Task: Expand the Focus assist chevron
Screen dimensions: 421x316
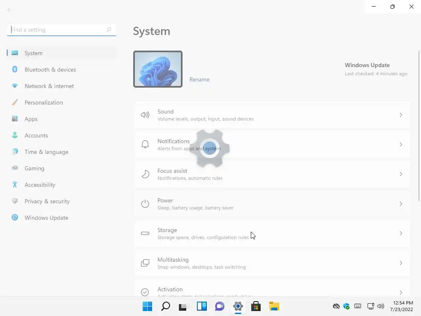Action: coord(401,174)
